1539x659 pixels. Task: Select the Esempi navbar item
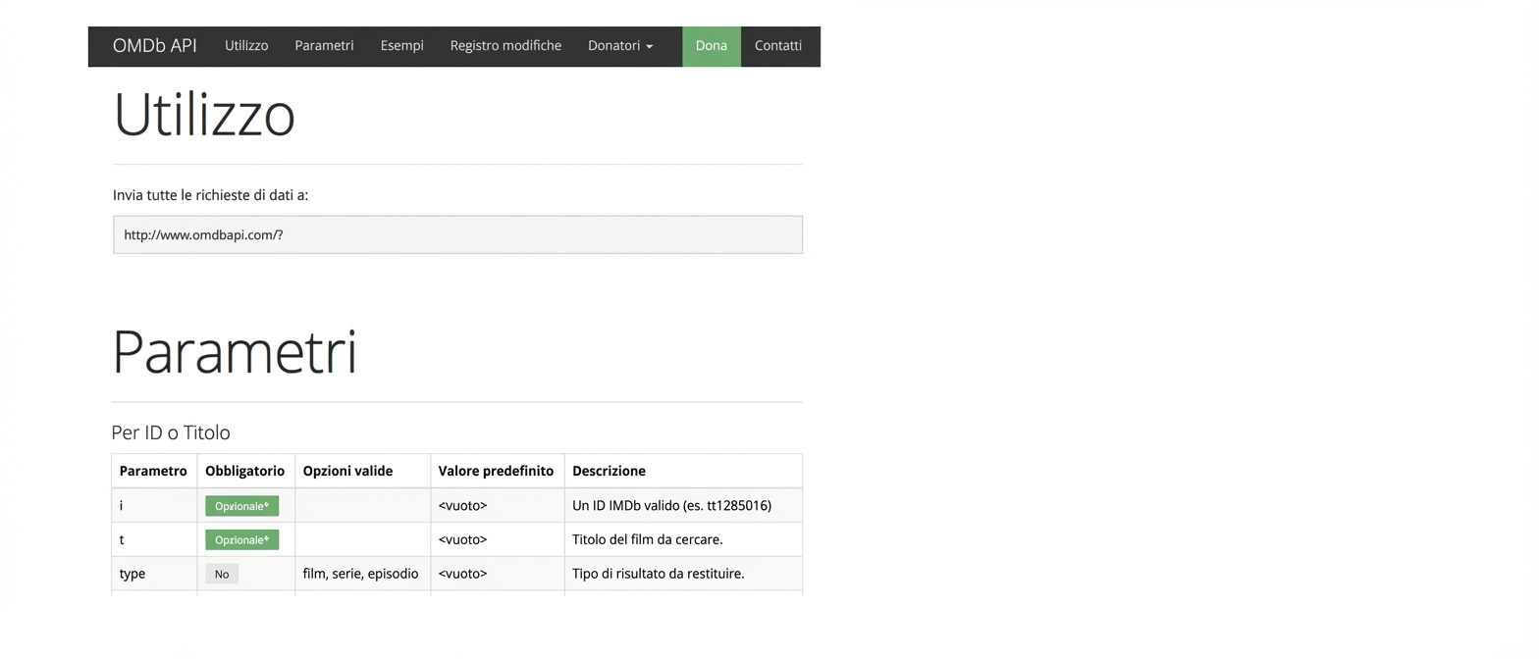pos(402,46)
